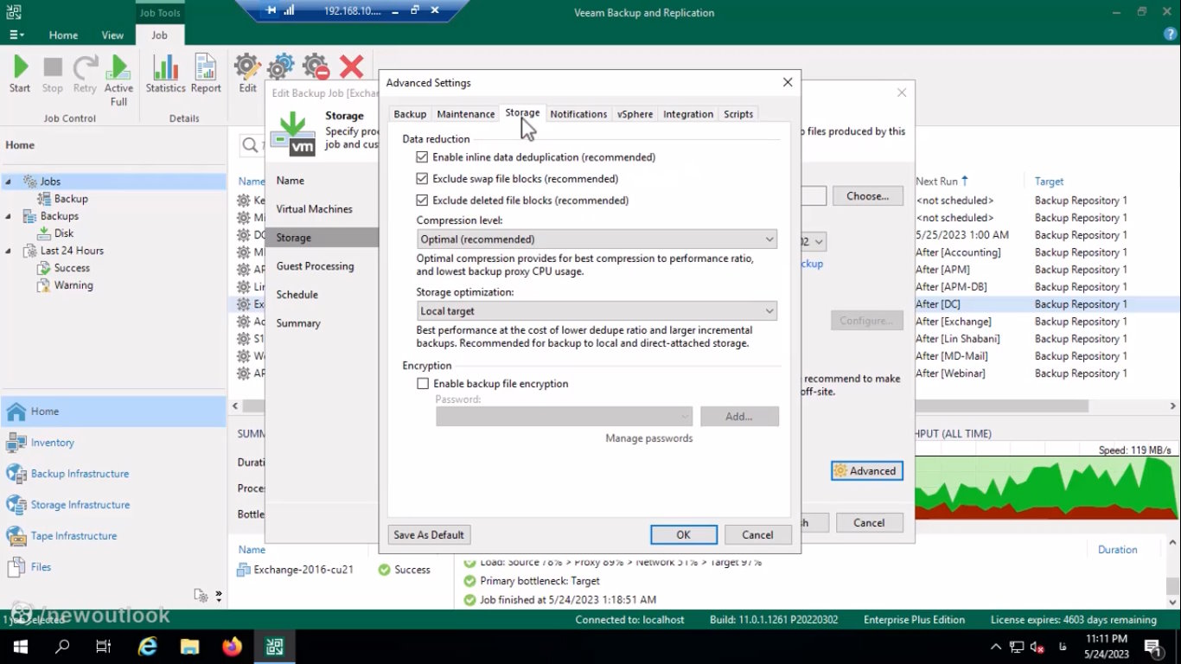Launch Internet Explorer from taskbar
The height and width of the screenshot is (664, 1181).
coord(148,647)
